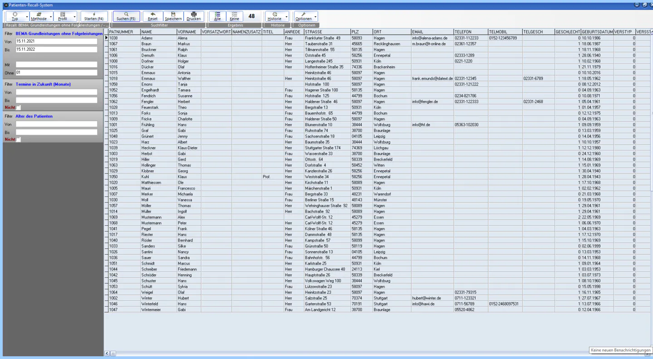Toggle Nicht checkbox under Termine in Zukunft
This screenshot has width=653, height=359.
[19, 108]
